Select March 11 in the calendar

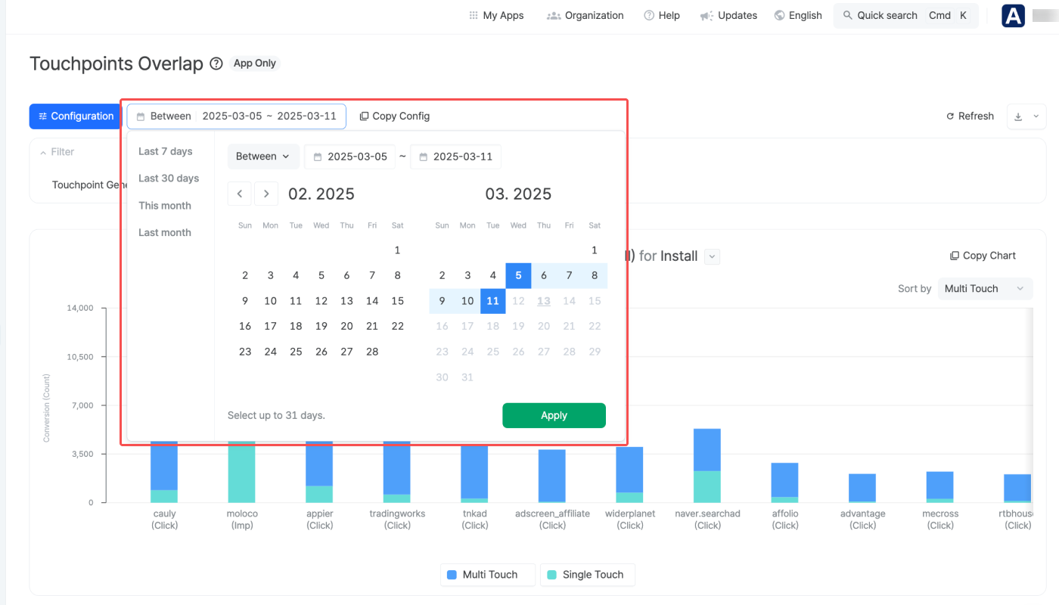492,301
